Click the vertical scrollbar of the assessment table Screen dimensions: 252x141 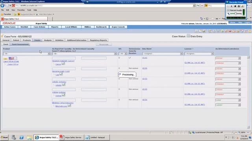[248, 92]
